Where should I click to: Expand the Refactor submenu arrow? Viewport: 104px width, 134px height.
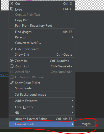pyautogui.click(x=72, y=37)
